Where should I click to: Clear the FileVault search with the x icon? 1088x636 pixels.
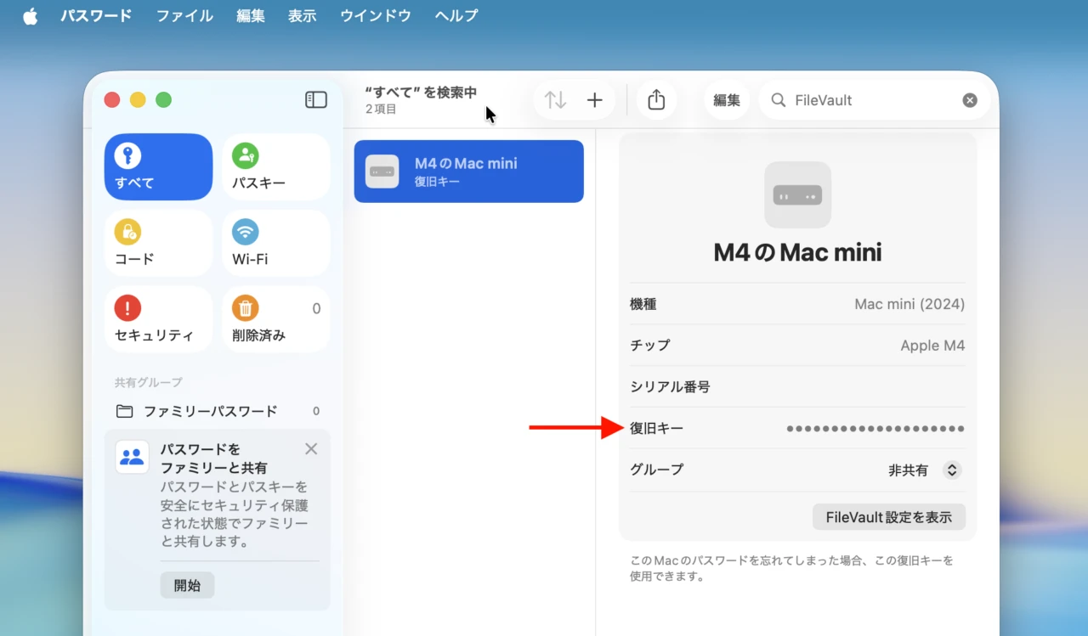969,99
